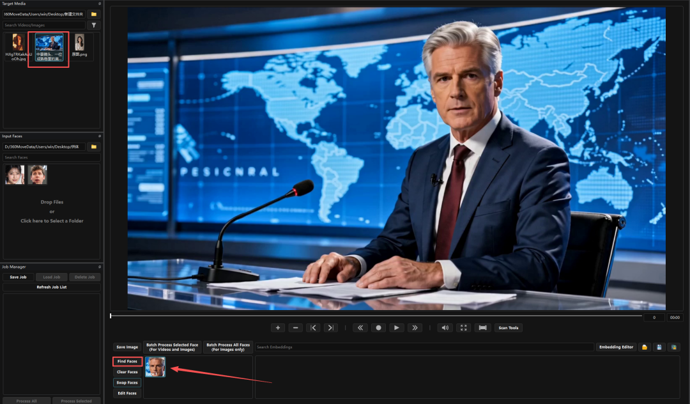Toggle Edit Faces
This screenshot has height=404, width=690.
point(127,393)
